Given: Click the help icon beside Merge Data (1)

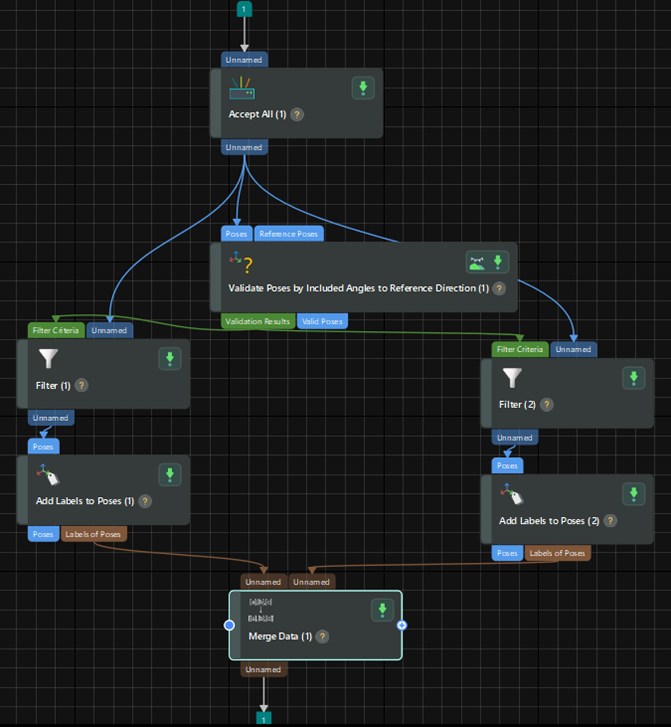Looking at the screenshot, I should (x=322, y=636).
